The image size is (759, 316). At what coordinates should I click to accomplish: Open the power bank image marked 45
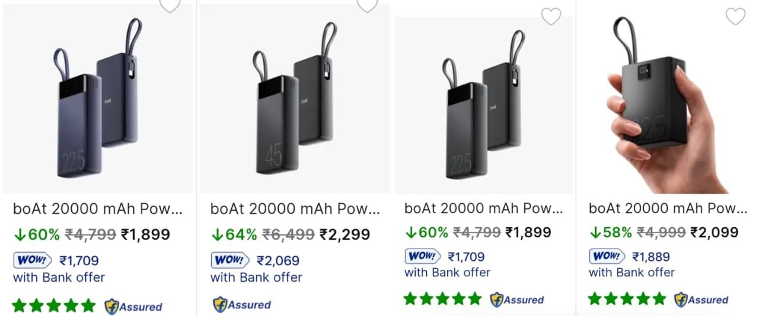295,99
